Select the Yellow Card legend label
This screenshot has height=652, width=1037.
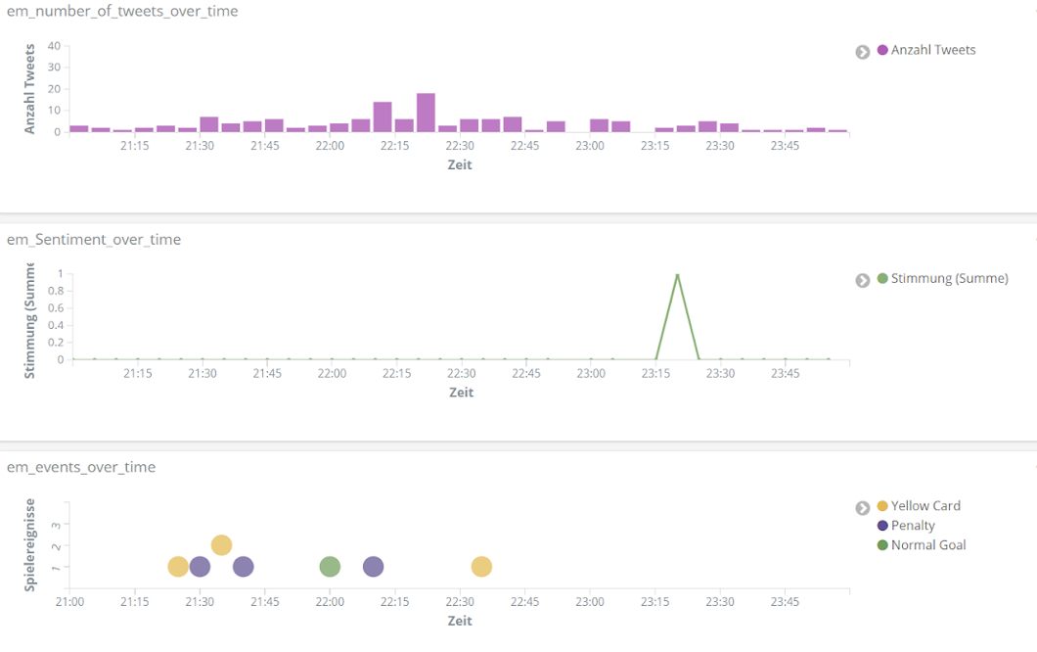[x=925, y=506]
